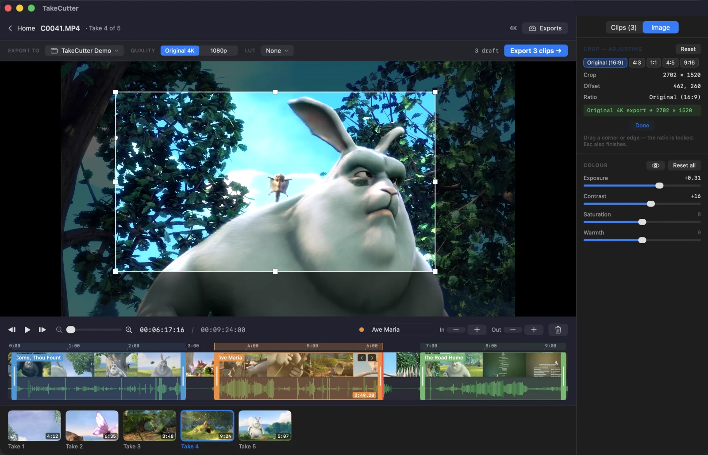708x455 pixels.
Task: Nudge Out point earlier with minus
Action: point(513,330)
